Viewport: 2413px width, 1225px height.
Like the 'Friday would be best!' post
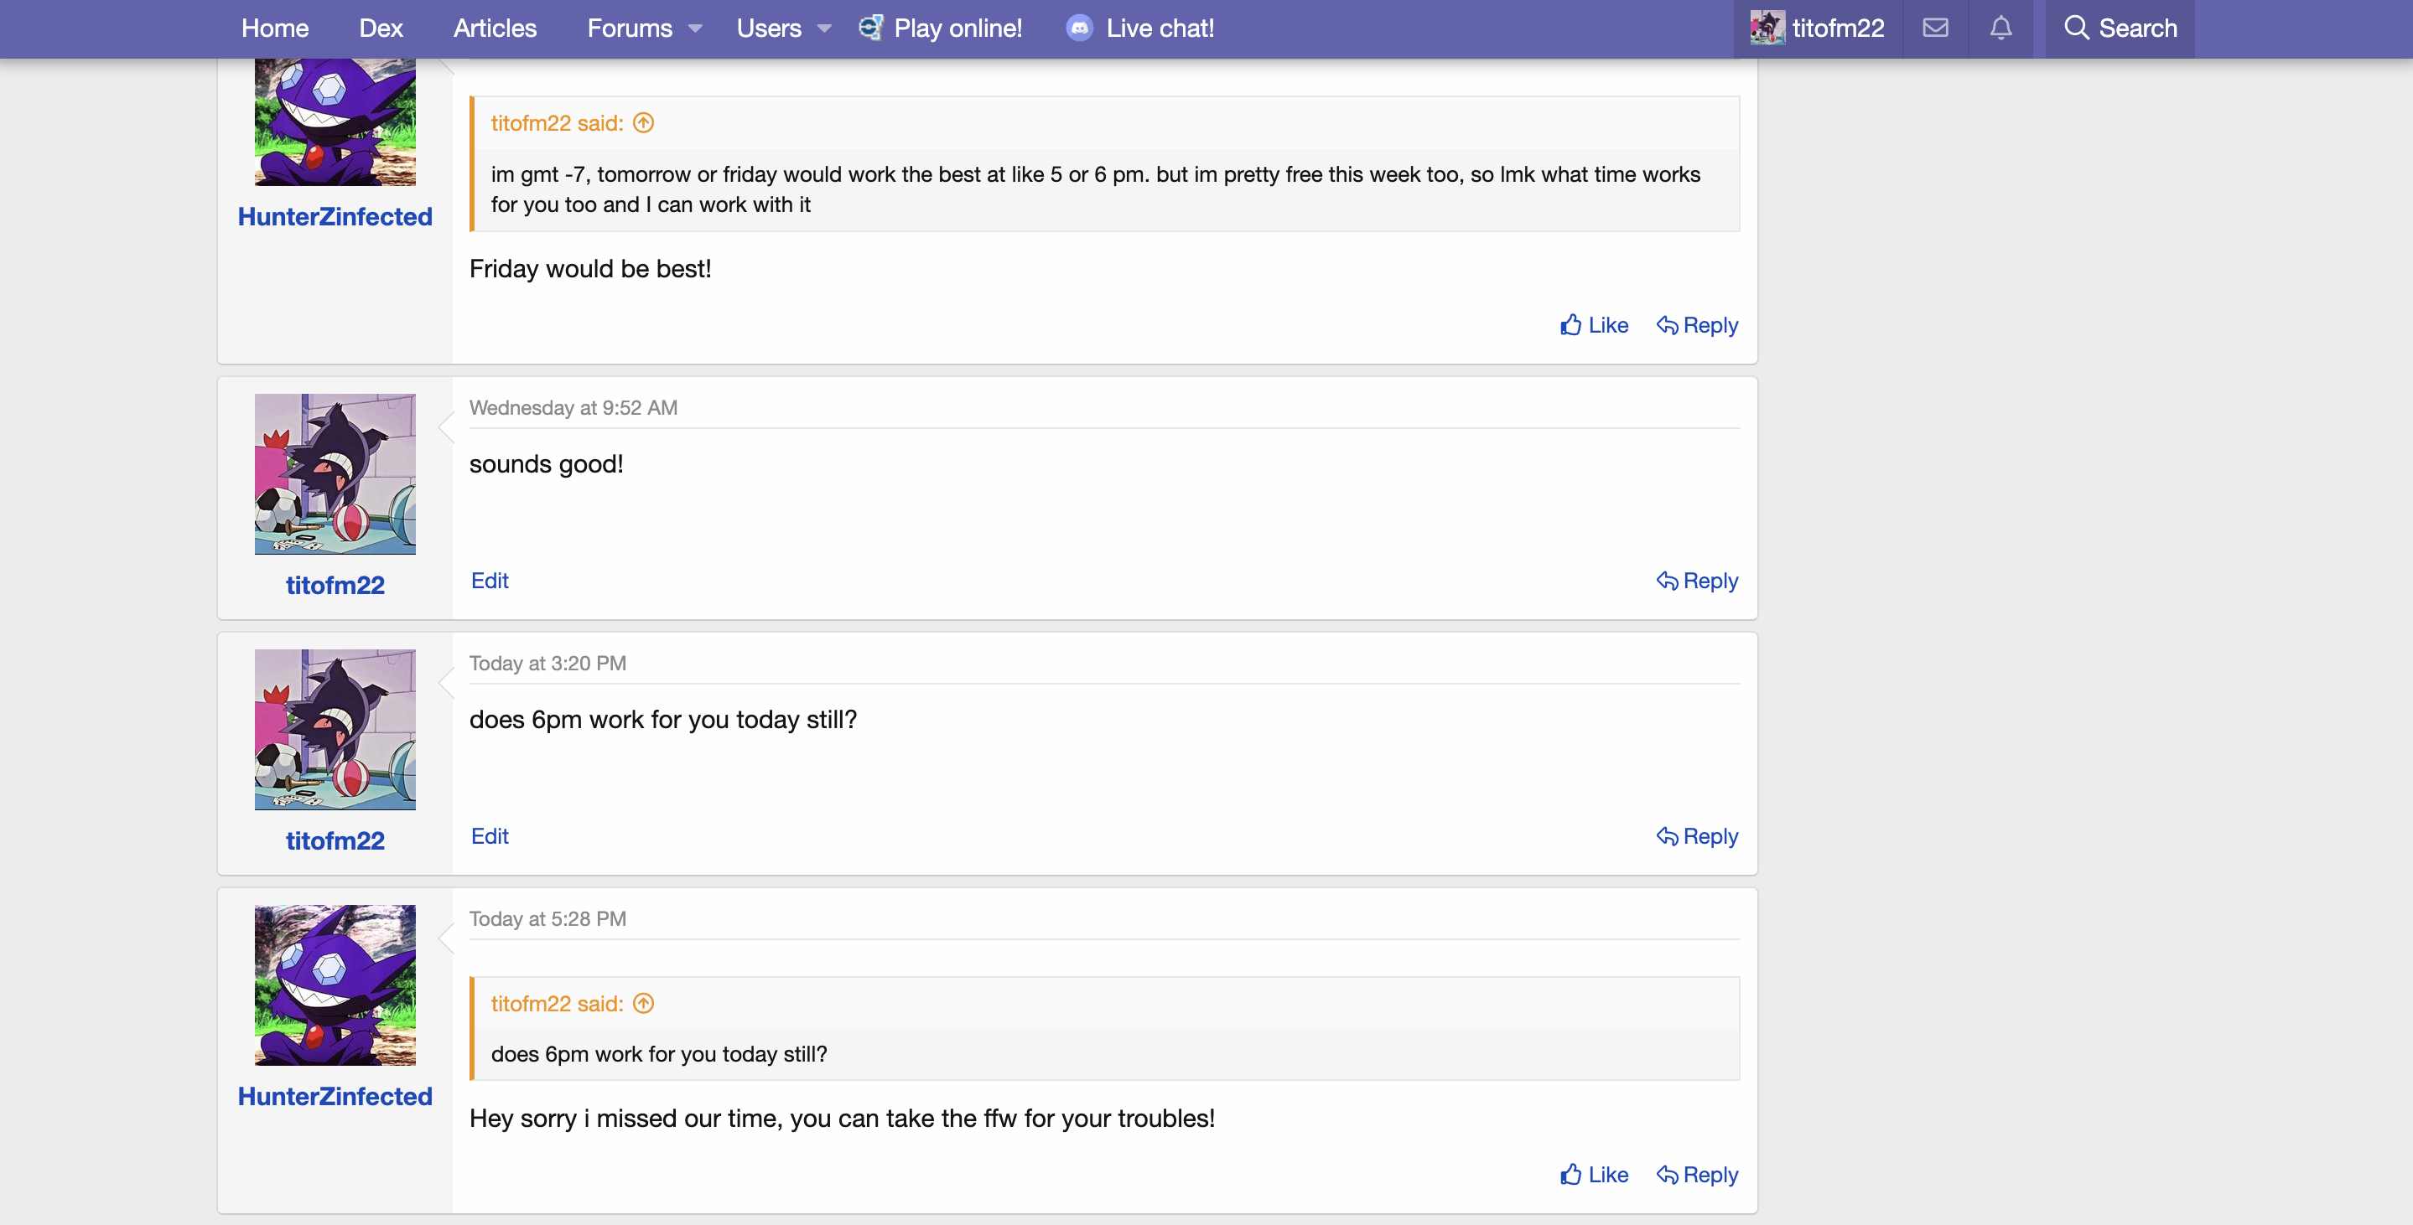tap(1595, 325)
